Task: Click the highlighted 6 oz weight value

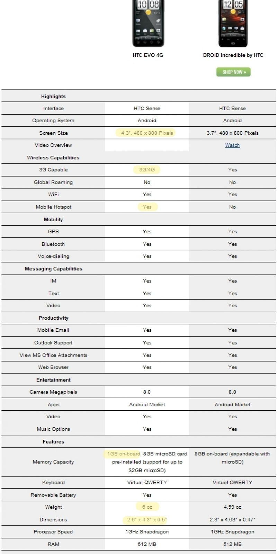Action: [147, 507]
